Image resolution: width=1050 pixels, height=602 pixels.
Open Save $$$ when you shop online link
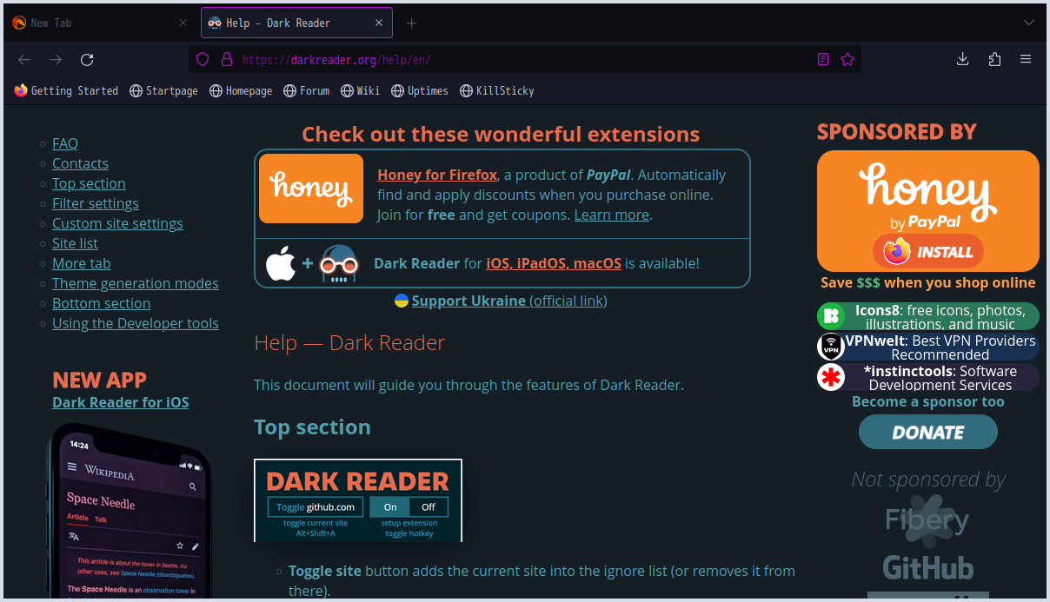(x=928, y=282)
